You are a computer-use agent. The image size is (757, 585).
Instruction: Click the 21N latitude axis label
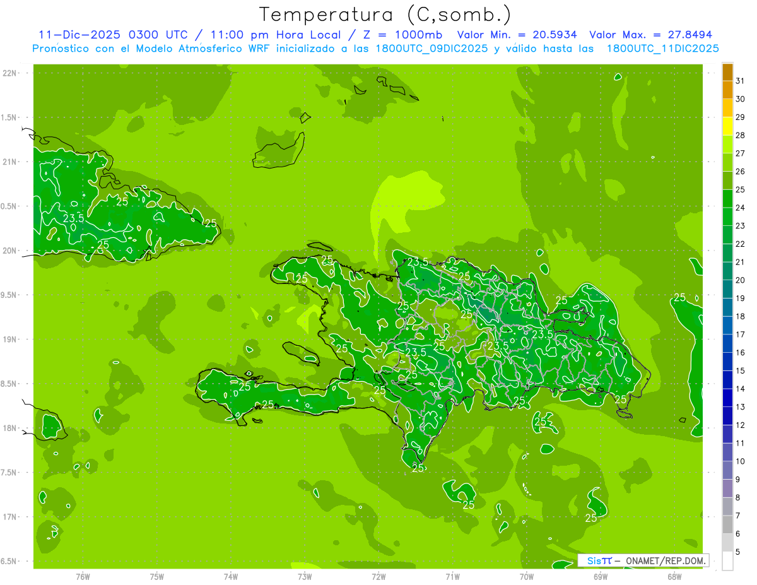click(9, 162)
